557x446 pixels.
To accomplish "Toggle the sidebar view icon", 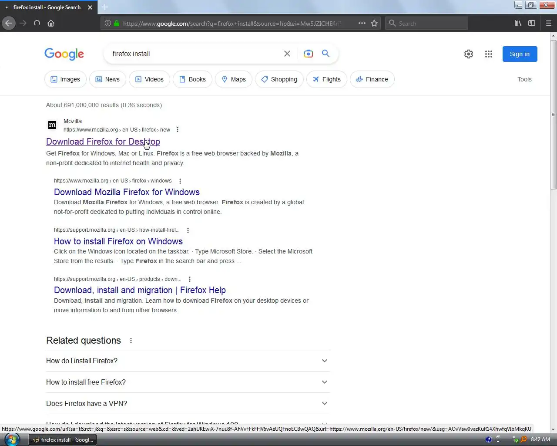I will click(532, 23).
